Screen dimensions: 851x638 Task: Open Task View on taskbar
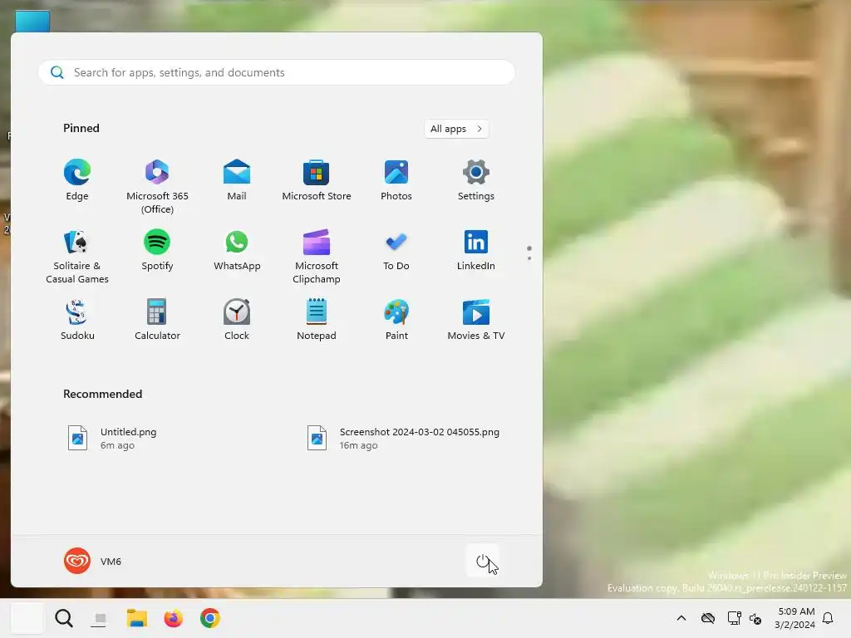coord(100,618)
